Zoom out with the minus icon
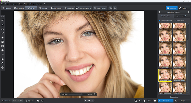 (144, 101)
